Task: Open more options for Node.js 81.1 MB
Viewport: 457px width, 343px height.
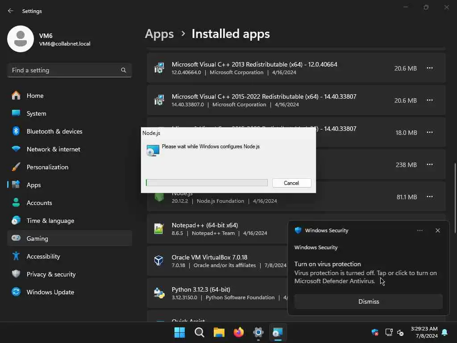Action: tap(430, 197)
